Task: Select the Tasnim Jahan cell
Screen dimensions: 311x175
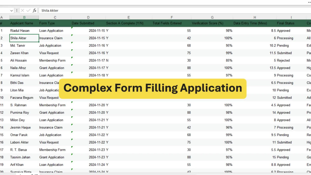Action: click(24, 157)
